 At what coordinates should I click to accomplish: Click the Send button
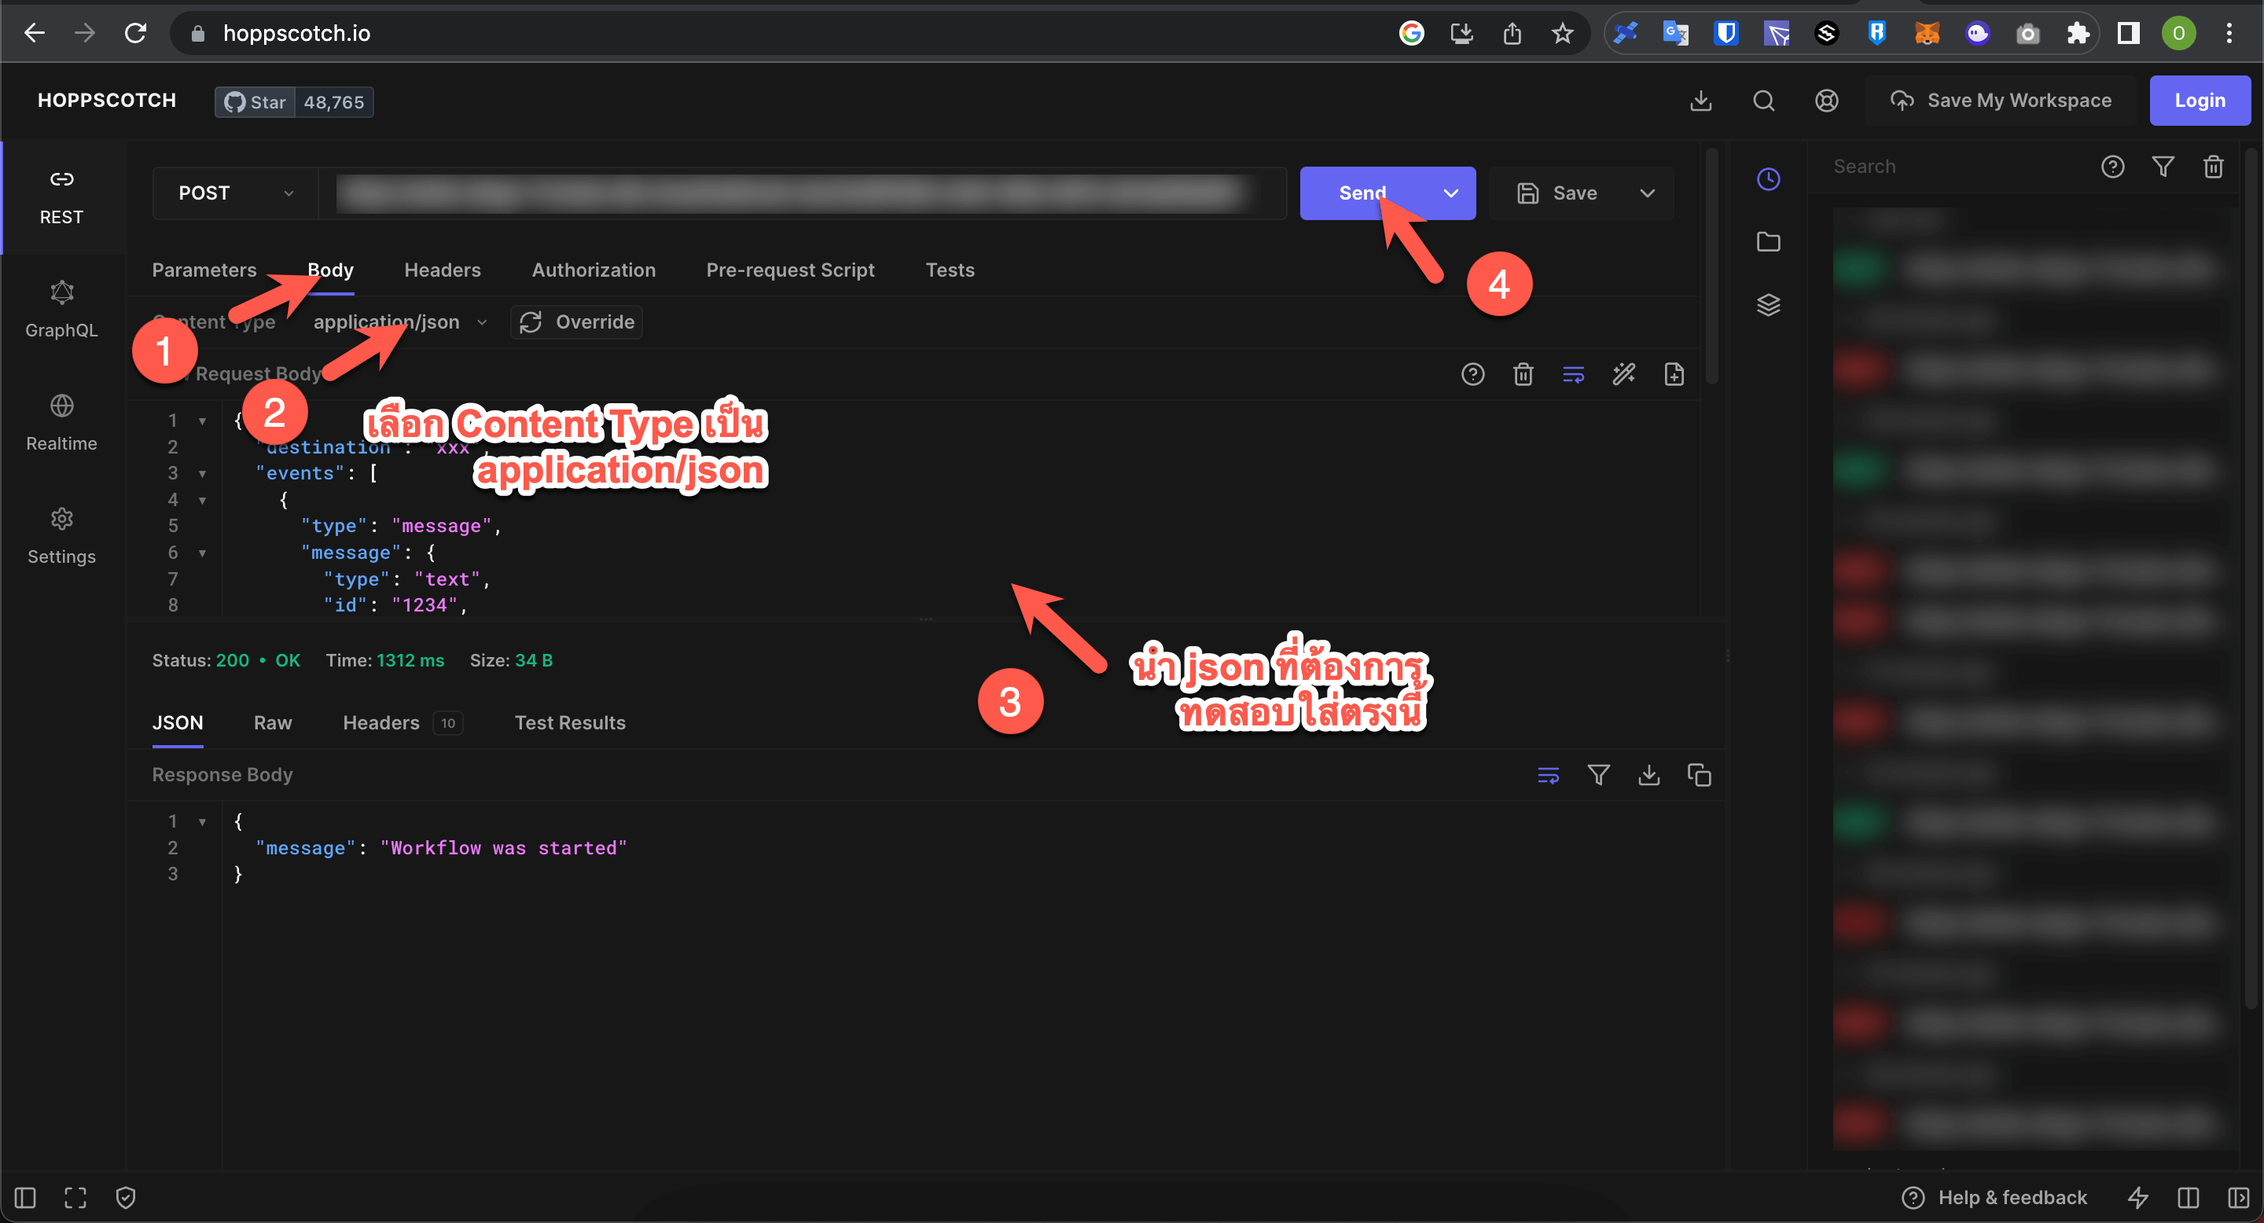[1361, 193]
